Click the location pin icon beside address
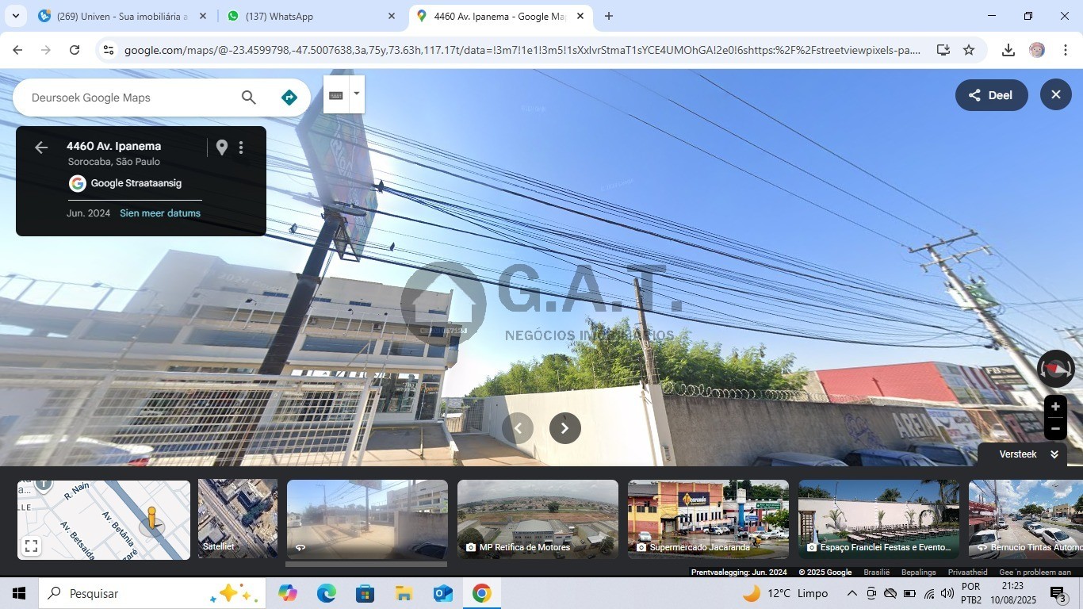Viewport: 1083px width, 609px height. pyautogui.click(x=222, y=147)
